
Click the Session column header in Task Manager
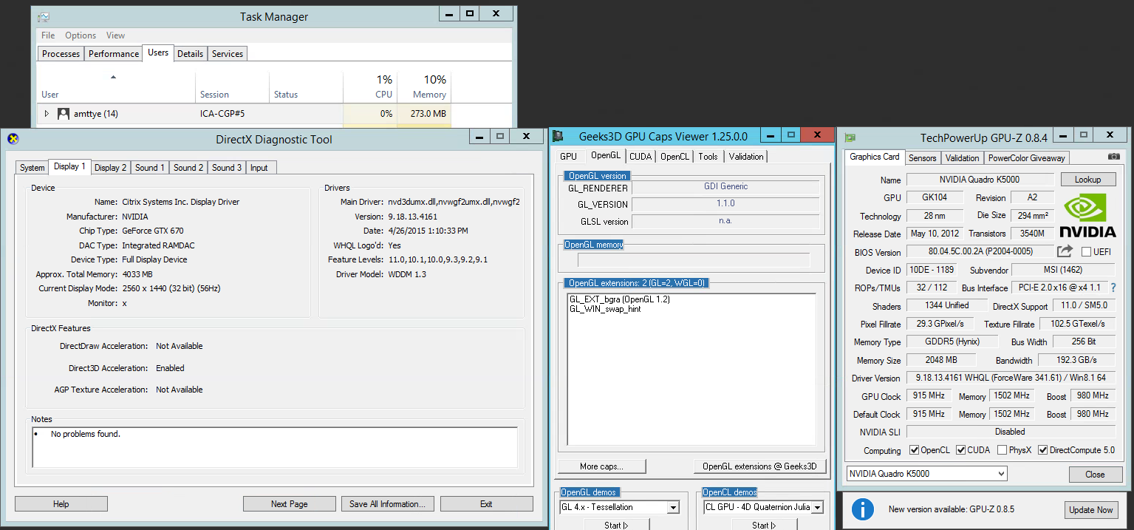233,86
